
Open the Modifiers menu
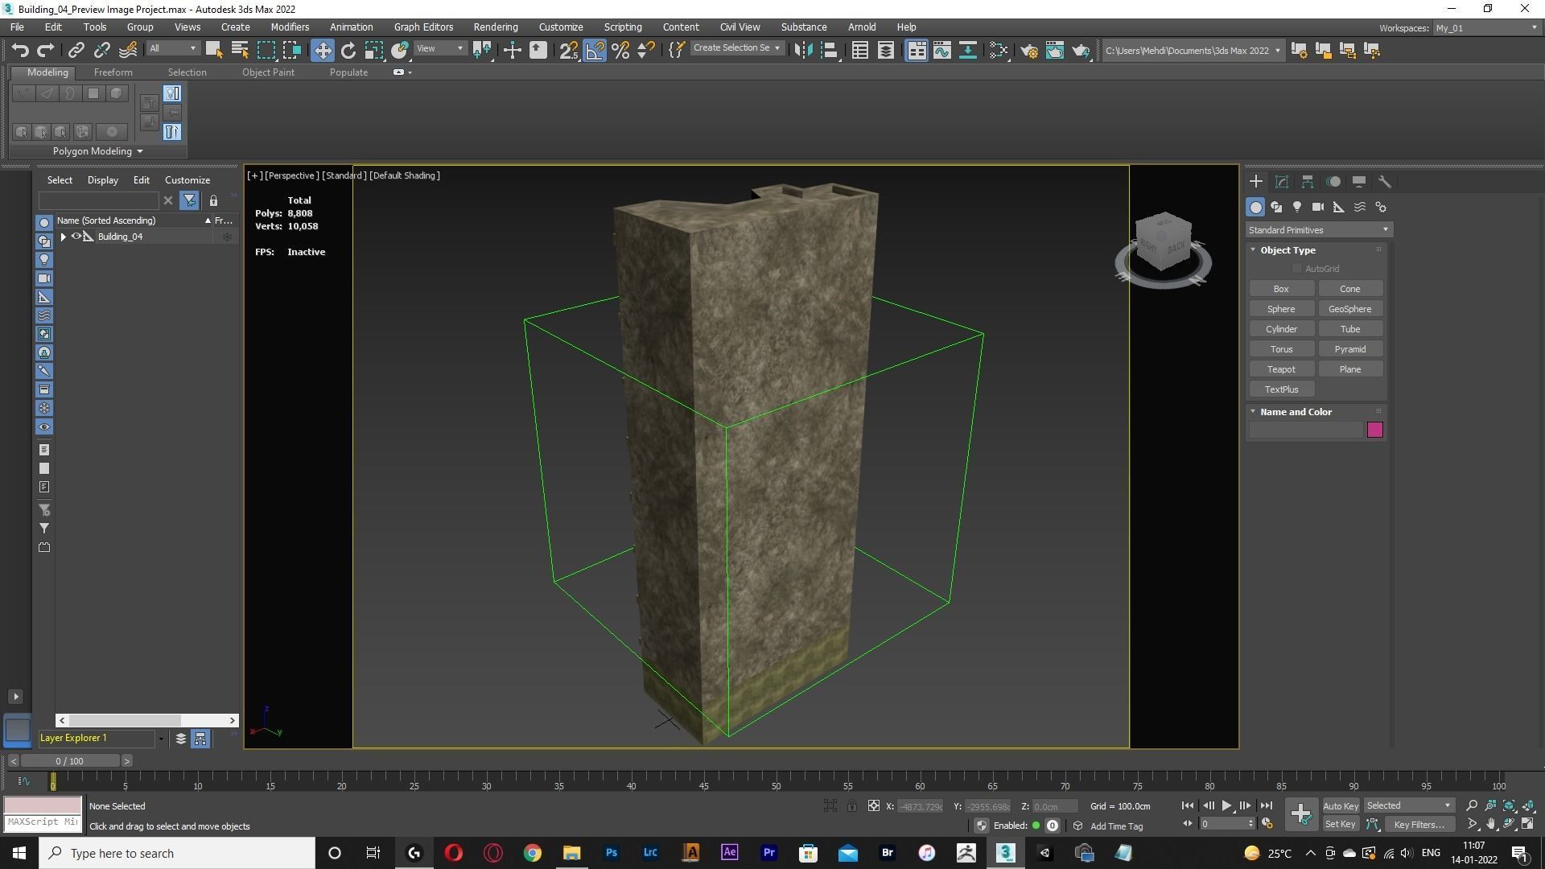[x=290, y=27]
